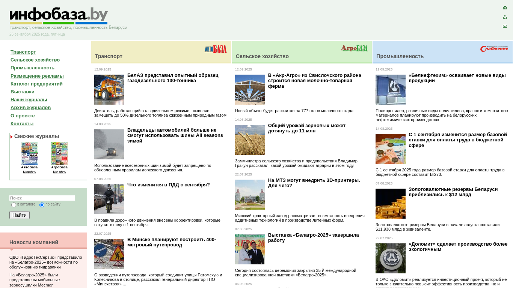Screen dimensions: 513x288
Task: Open the Сельское хозяйство column heading
Action: [262, 56]
